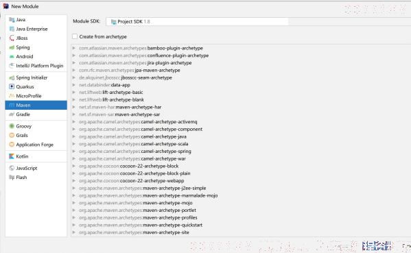The height and width of the screenshot is (253, 411).
Task: Click the Spring Initializr icon
Action: [12, 77]
